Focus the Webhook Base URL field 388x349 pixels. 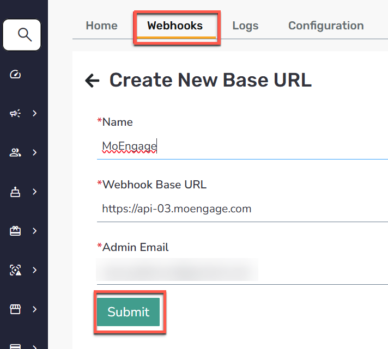(x=242, y=209)
